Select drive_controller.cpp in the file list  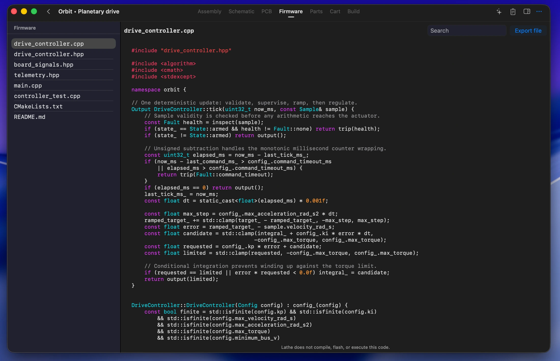63,44
